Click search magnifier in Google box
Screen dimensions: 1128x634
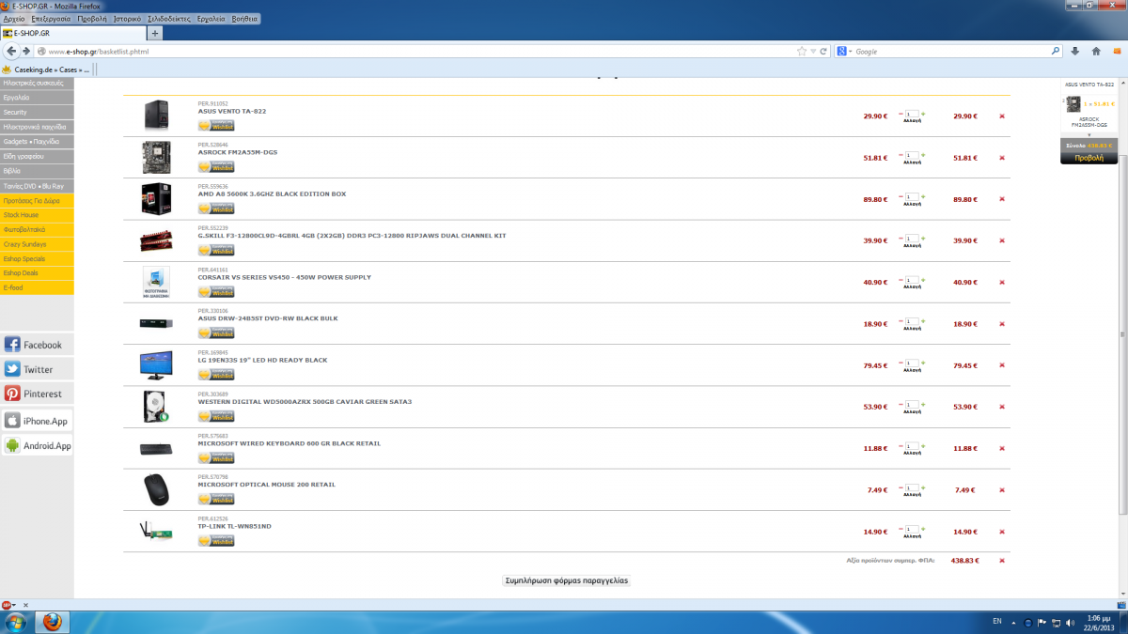tap(1056, 51)
